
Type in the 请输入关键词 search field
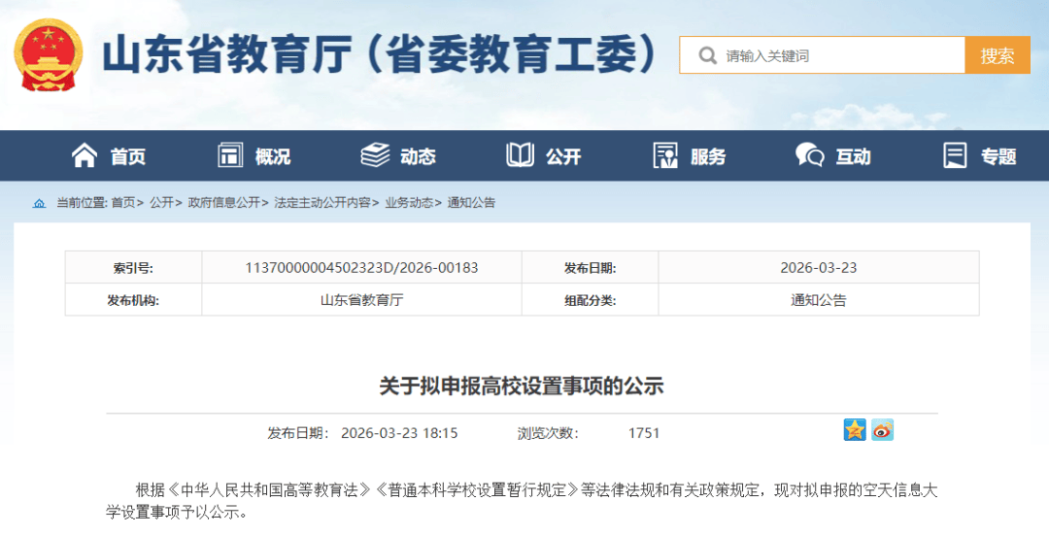[835, 55]
